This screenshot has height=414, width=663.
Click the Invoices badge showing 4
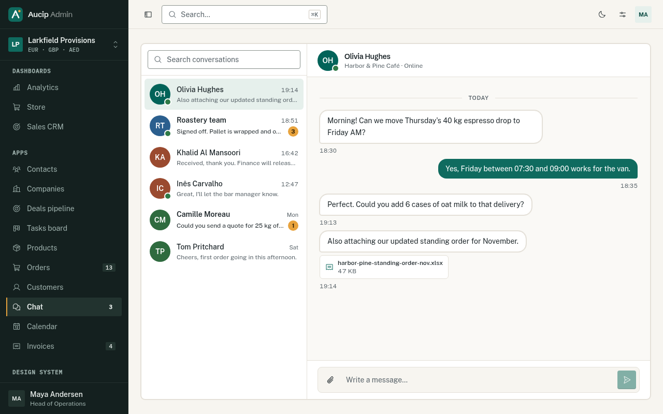110,346
